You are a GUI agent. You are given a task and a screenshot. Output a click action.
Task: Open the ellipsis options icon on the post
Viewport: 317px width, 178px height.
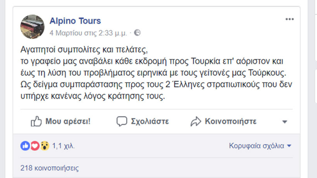pyautogui.click(x=290, y=19)
